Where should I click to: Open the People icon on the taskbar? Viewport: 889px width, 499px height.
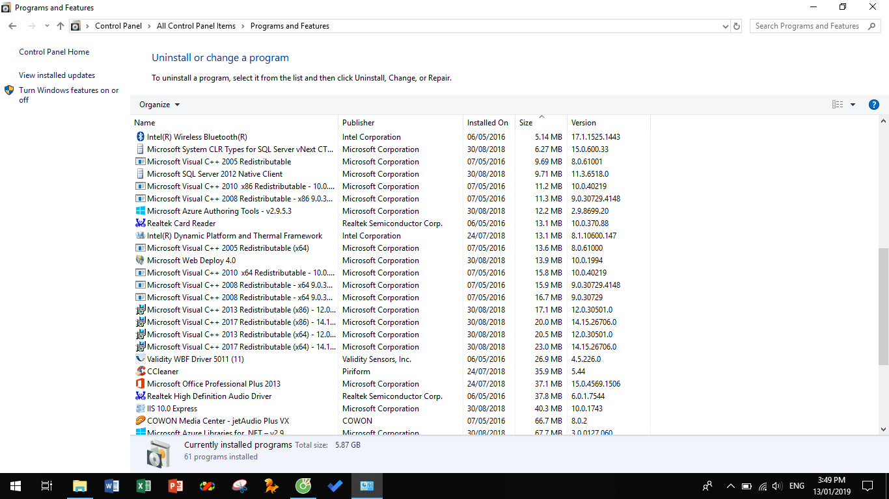707,486
